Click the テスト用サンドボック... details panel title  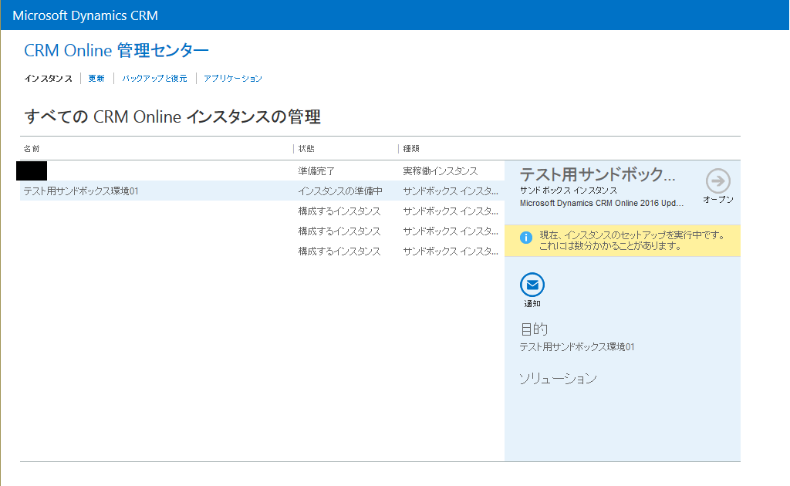click(x=598, y=175)
